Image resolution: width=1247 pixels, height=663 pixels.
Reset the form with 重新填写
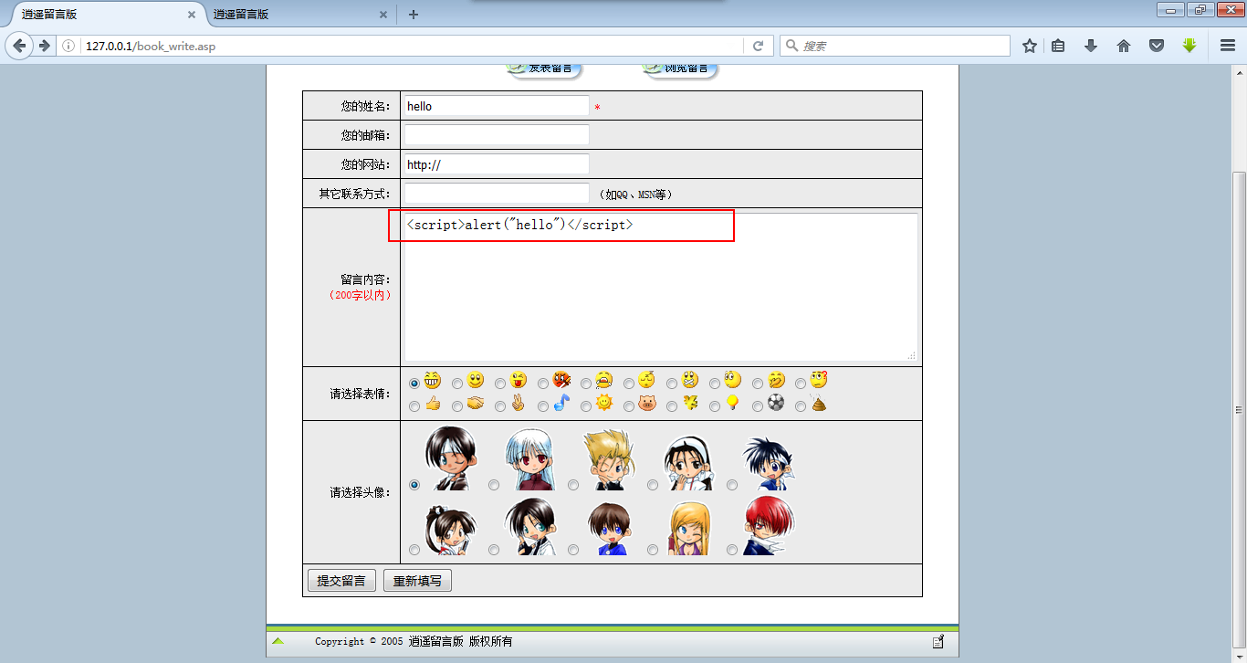pyautogui.click(x=417, y=581)
